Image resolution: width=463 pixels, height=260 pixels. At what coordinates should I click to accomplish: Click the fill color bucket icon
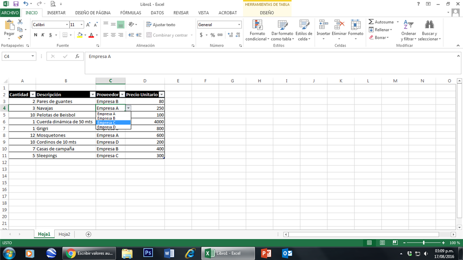pyautogui.click(x=80, y=35)
